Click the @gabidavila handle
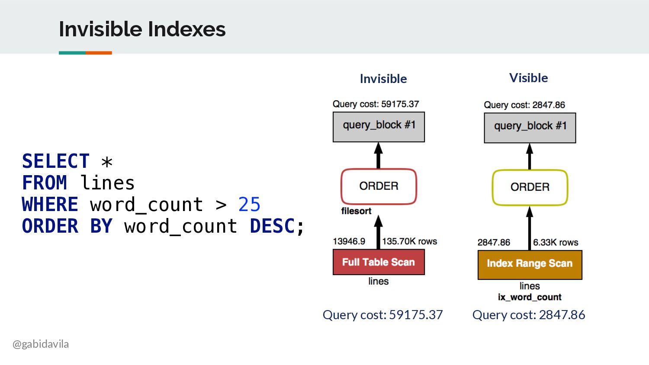This screenshot has width=649, height=365. [x=41, y=344]
